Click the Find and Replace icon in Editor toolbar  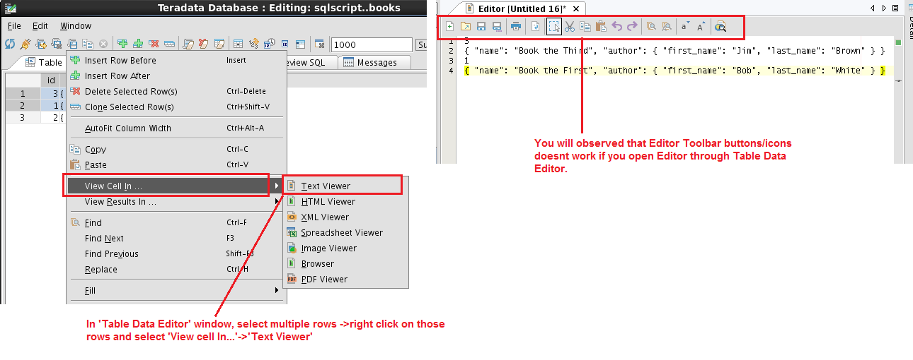coord(667,27)
